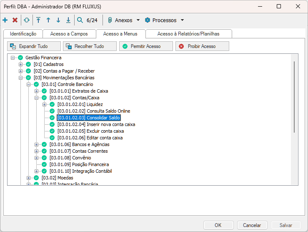Click the Permitir Acesso button
Viewport: 308px width, 232px height.
point(146,46)
